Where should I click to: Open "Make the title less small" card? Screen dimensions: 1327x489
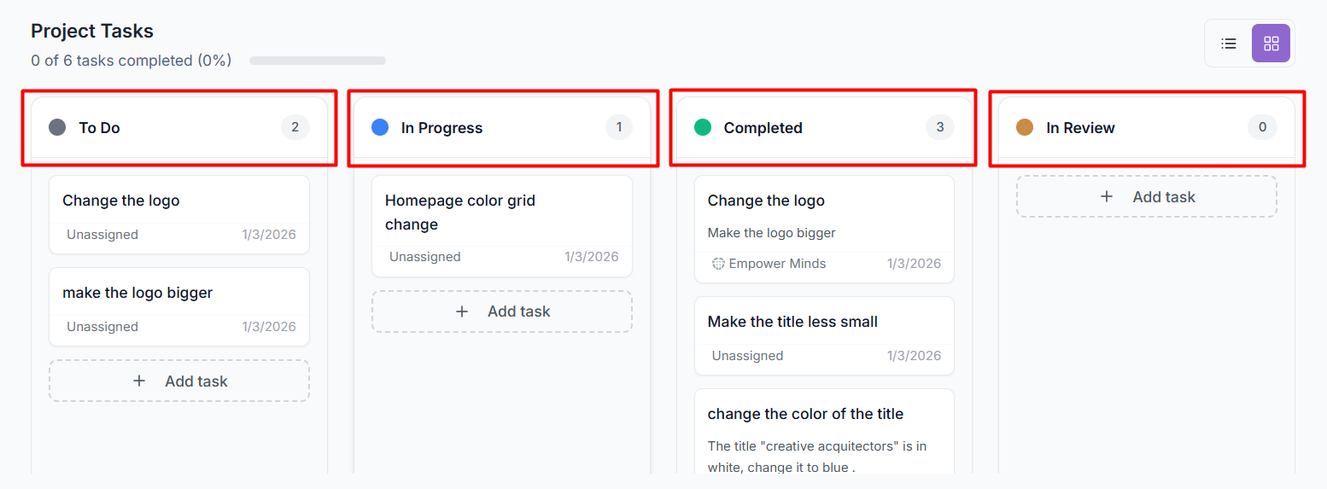824,336
